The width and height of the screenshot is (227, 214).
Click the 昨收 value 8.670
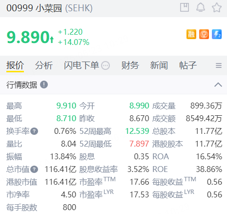pos(139,118)
